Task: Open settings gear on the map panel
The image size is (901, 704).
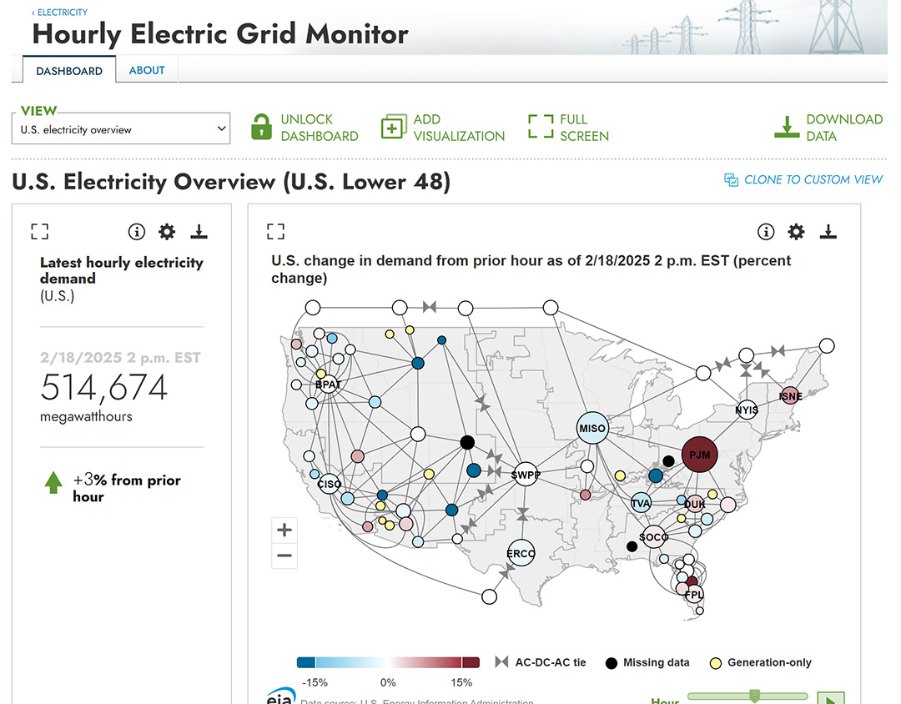Action: click(x=797, y=232)
